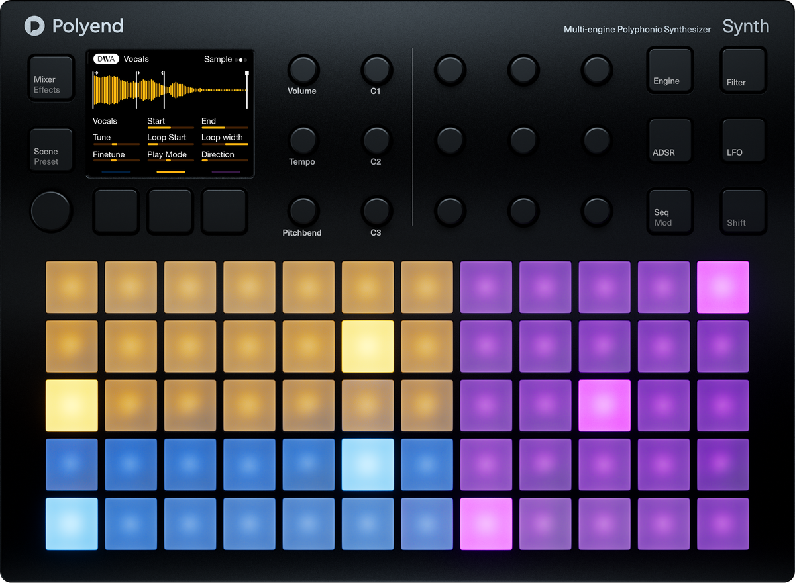Click the middle square button under the display
The width and height of the screenshot is (795, 583).
point(170,212)
